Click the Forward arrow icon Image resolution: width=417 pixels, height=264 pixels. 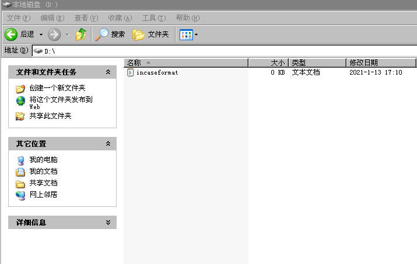click(x=54, y=34)
